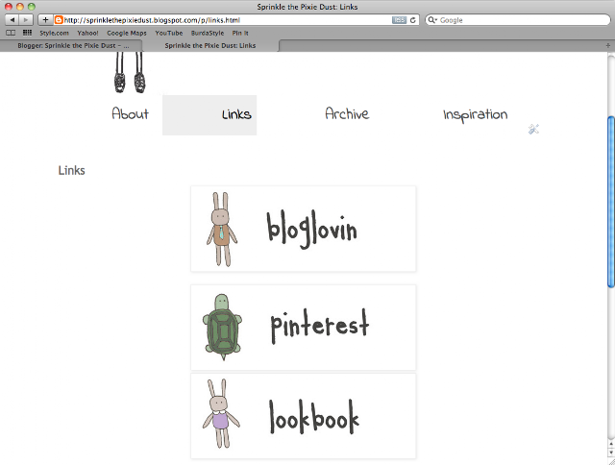Open the Inspiration page menu item
The height and width of the screenshot is (465, 615).
[475, 115]
